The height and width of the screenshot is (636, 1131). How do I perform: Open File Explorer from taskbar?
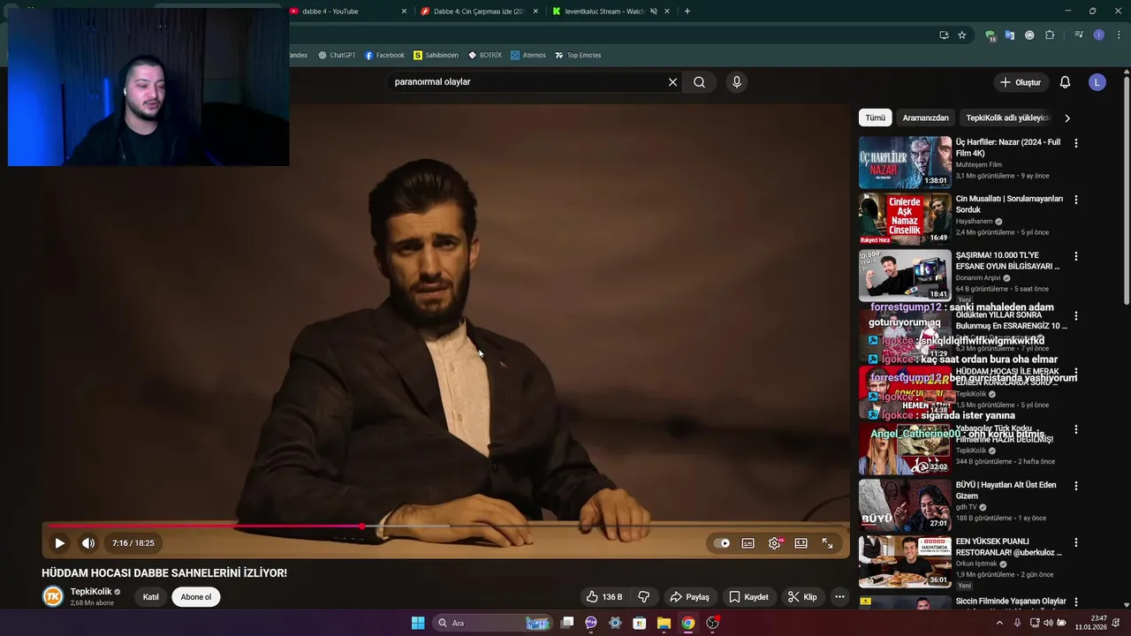pyautogui.click(x=664, y=623)
